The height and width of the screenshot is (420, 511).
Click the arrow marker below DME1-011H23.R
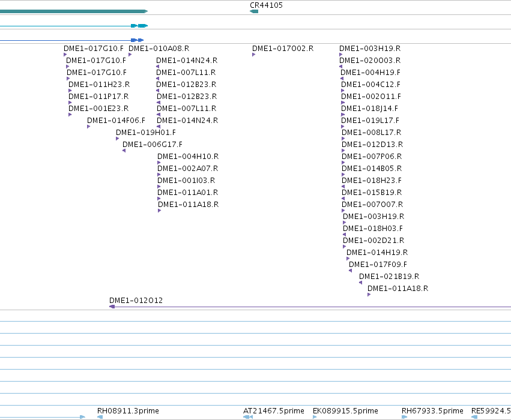pos(70,91)
